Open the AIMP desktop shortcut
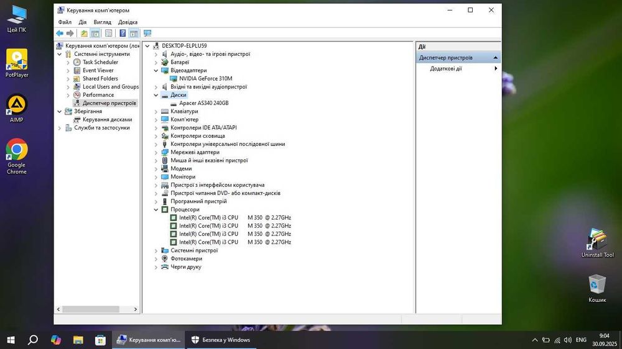Screen dimensions: 622x349 point(17,108)
